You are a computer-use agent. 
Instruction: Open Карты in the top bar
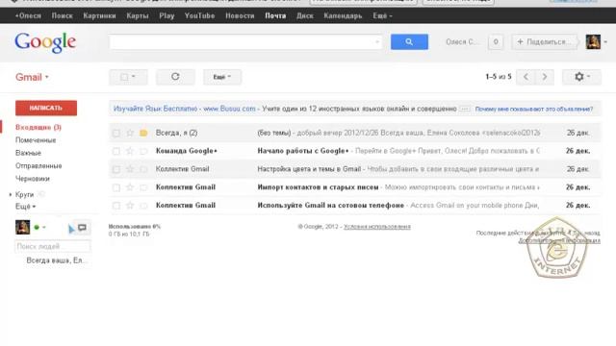138,16
